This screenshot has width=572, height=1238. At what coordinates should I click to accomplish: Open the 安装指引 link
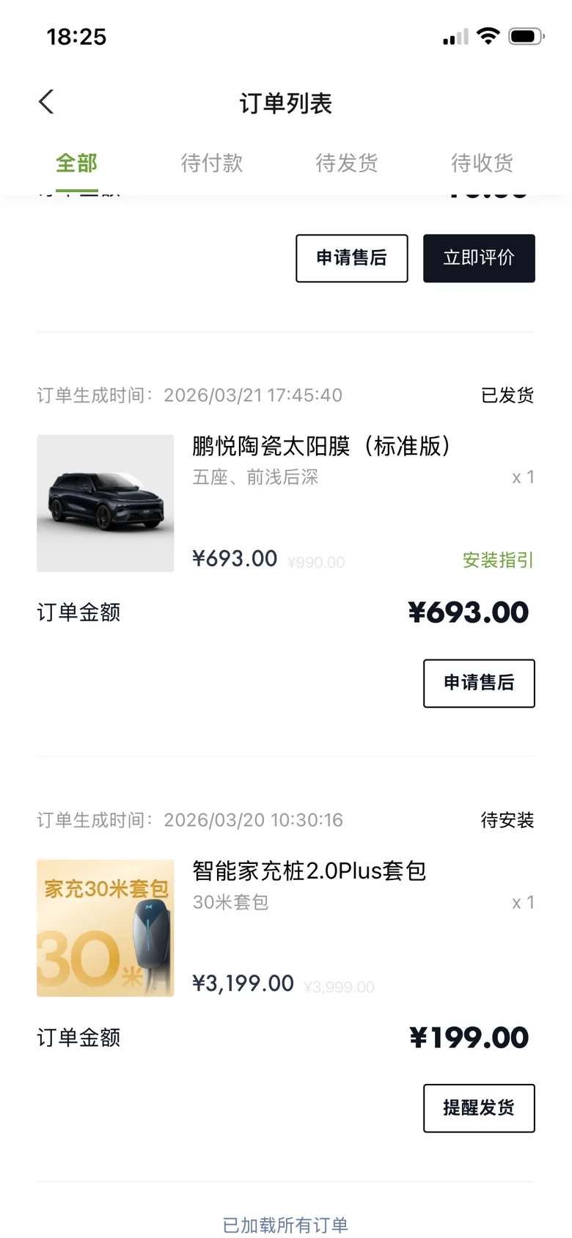(498, 560)
